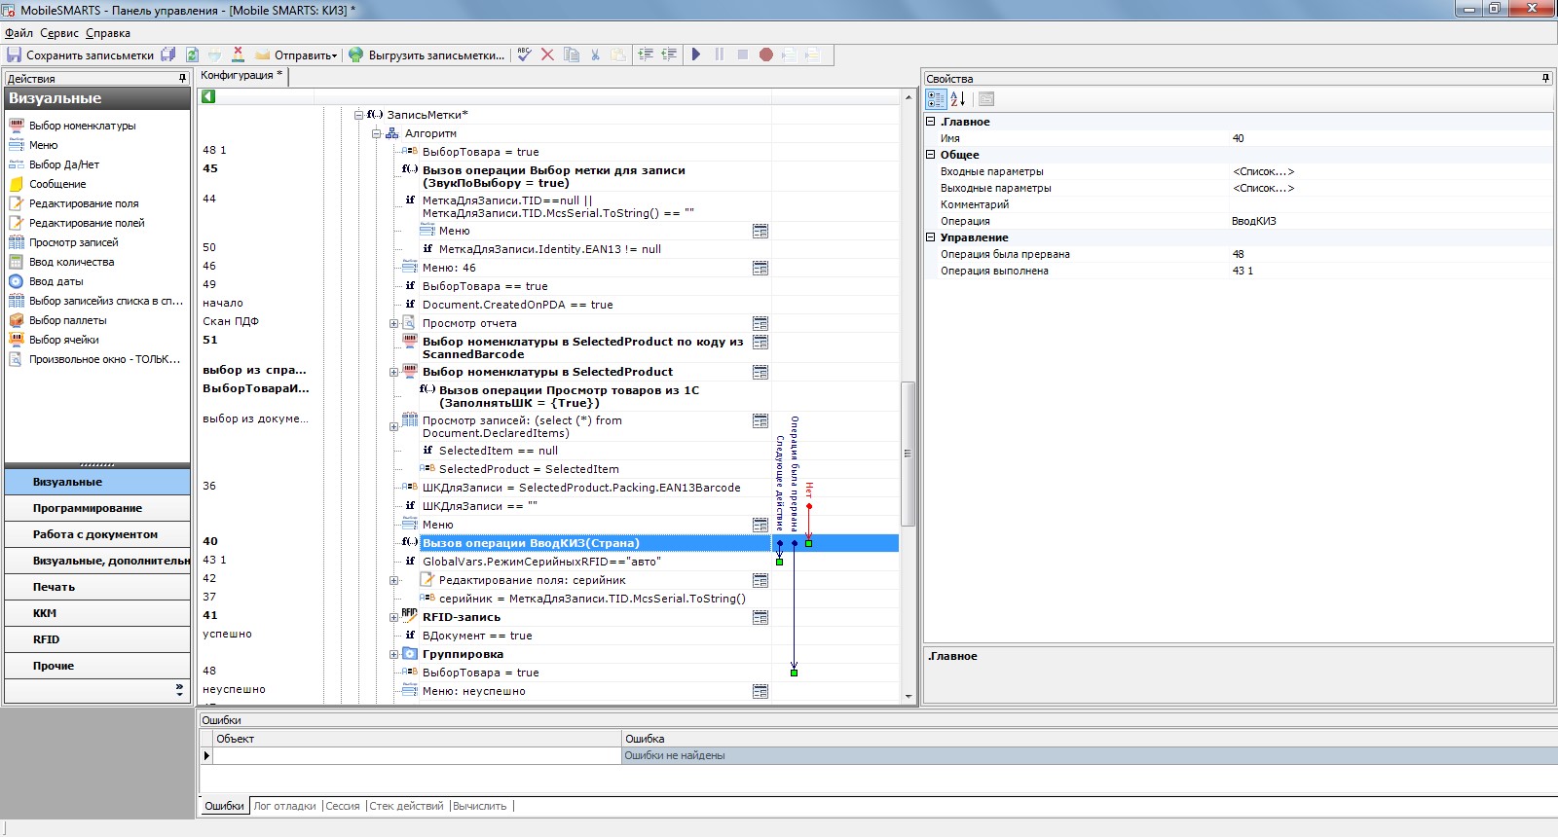Click the expand chevron below Прочие group

(x=179, y=690)
